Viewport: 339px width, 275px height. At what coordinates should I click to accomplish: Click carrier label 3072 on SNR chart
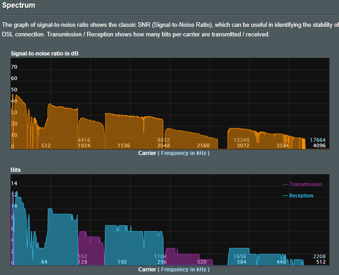coord(243,145)
